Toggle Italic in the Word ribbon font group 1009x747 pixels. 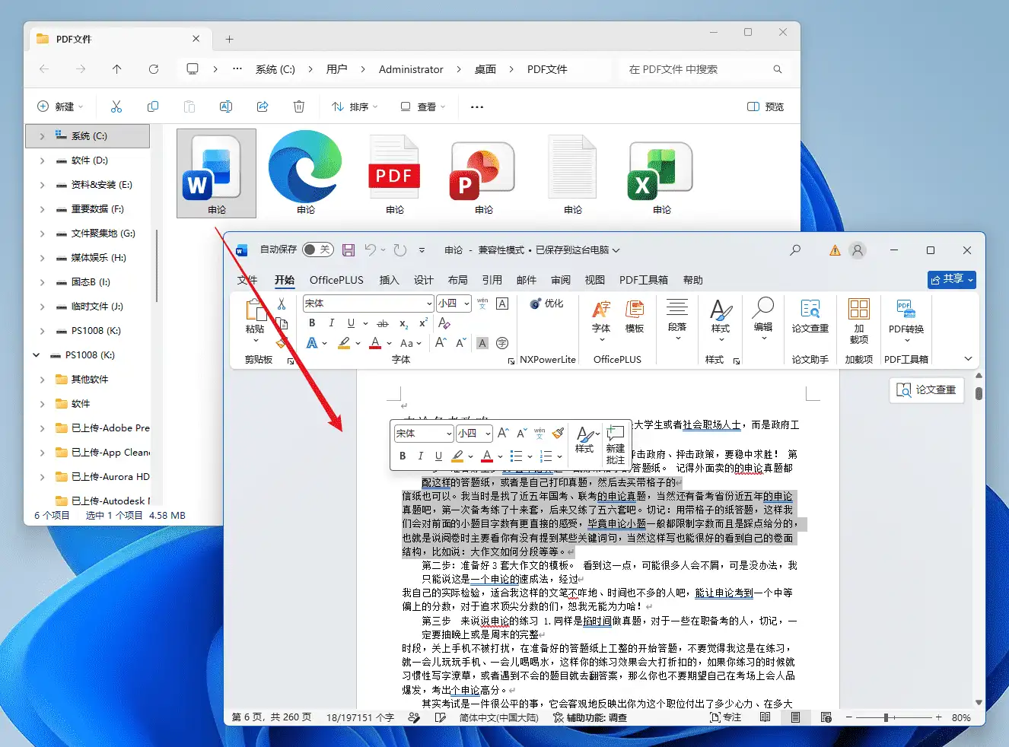click(331, 323)
